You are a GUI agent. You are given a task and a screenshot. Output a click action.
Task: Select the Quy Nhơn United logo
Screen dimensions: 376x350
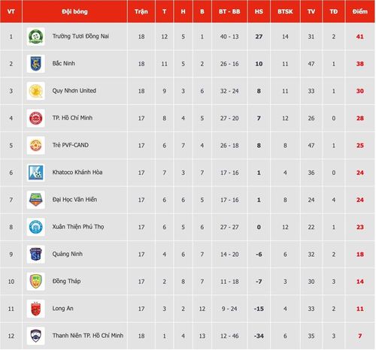coord(35,91)
